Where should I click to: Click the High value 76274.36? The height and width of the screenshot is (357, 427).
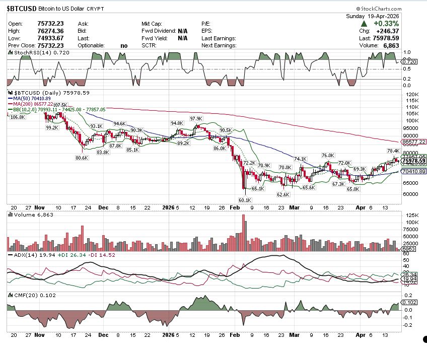[x=50, y=31]
